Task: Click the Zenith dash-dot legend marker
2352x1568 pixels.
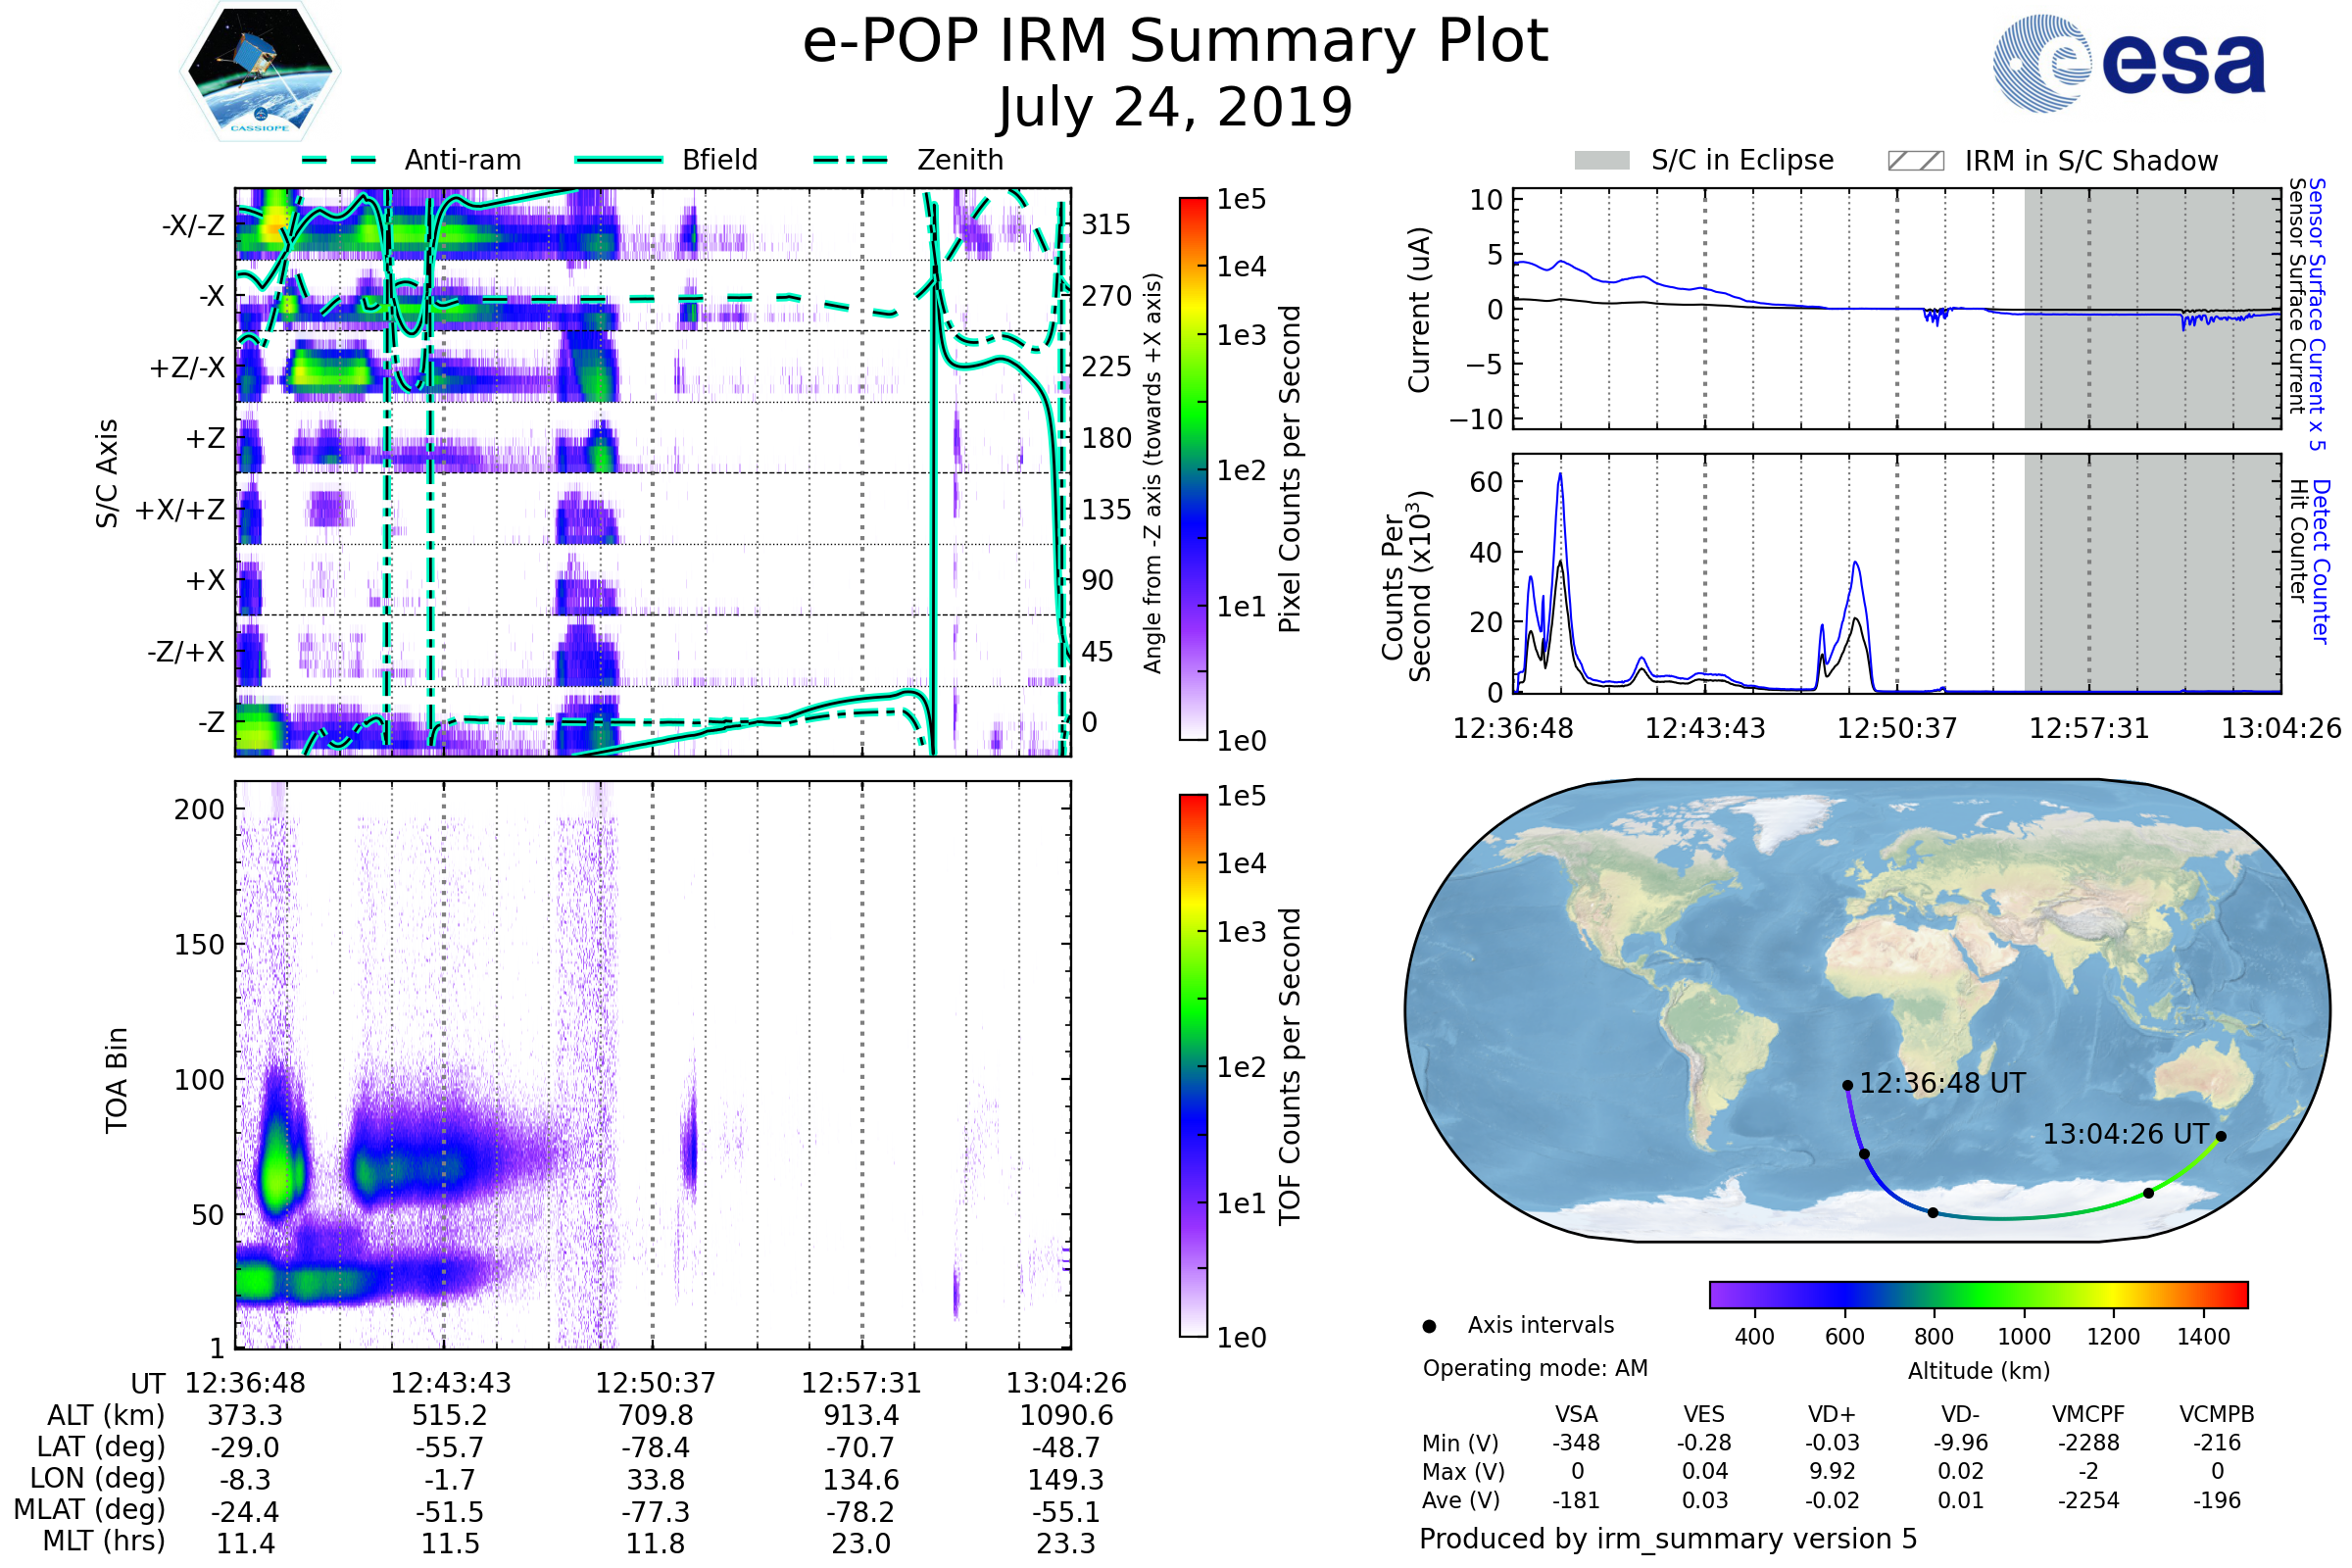Action: 851,160
